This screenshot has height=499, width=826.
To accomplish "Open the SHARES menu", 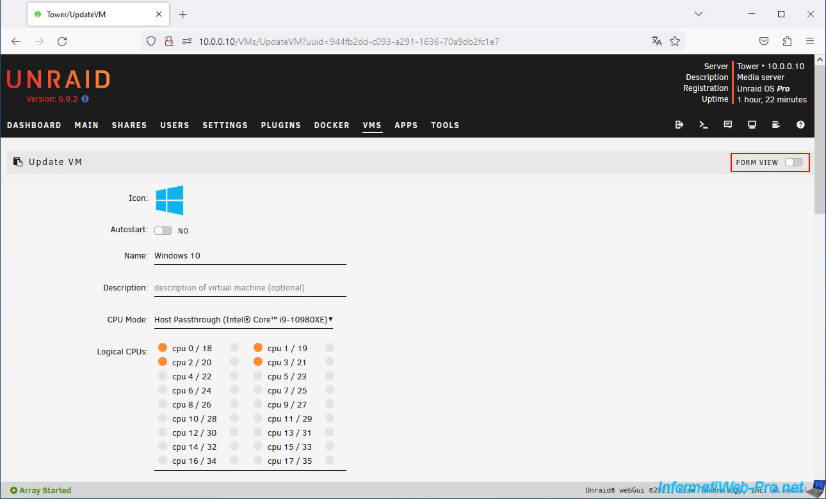I will 129,125.
